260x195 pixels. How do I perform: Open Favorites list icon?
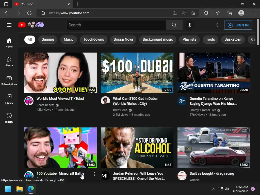218,13
